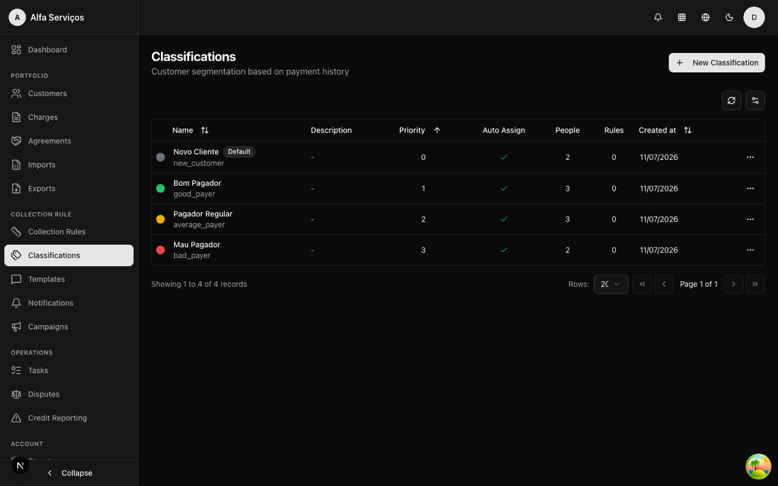
Task: Open table view options sliders icon
Action: [755, 100]
